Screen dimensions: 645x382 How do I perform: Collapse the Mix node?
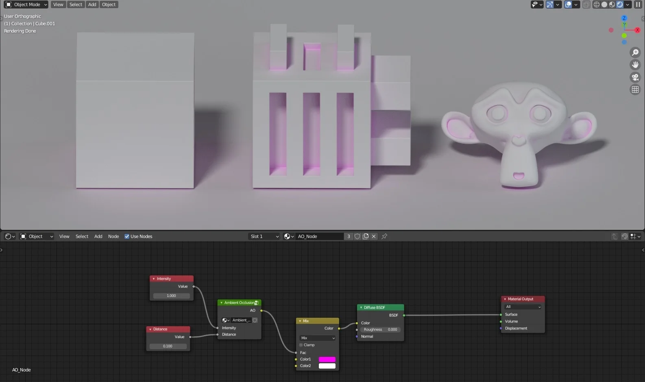(x=300, y=321)
